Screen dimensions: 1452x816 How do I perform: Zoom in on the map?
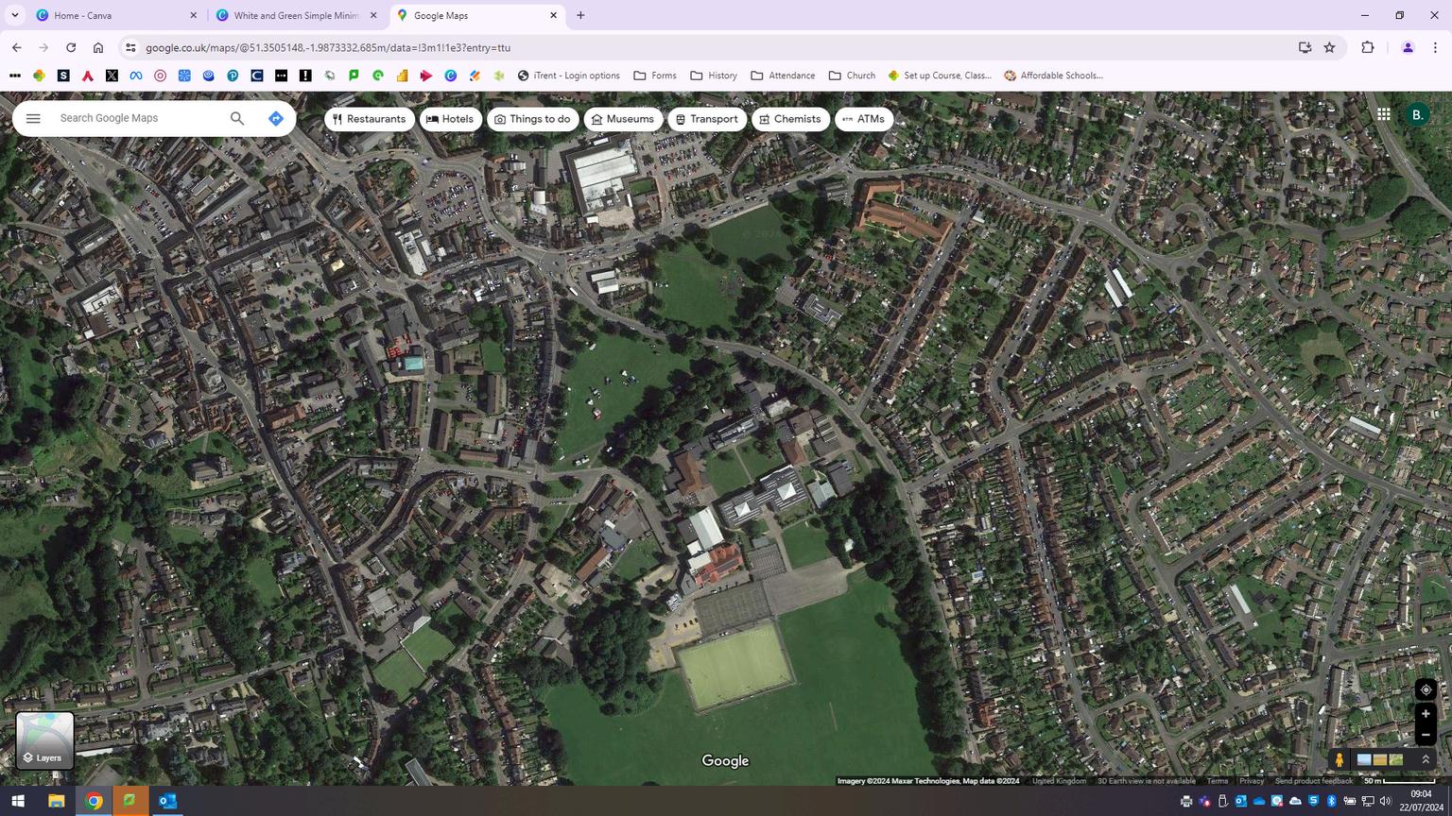click(x=1426, y=714)
